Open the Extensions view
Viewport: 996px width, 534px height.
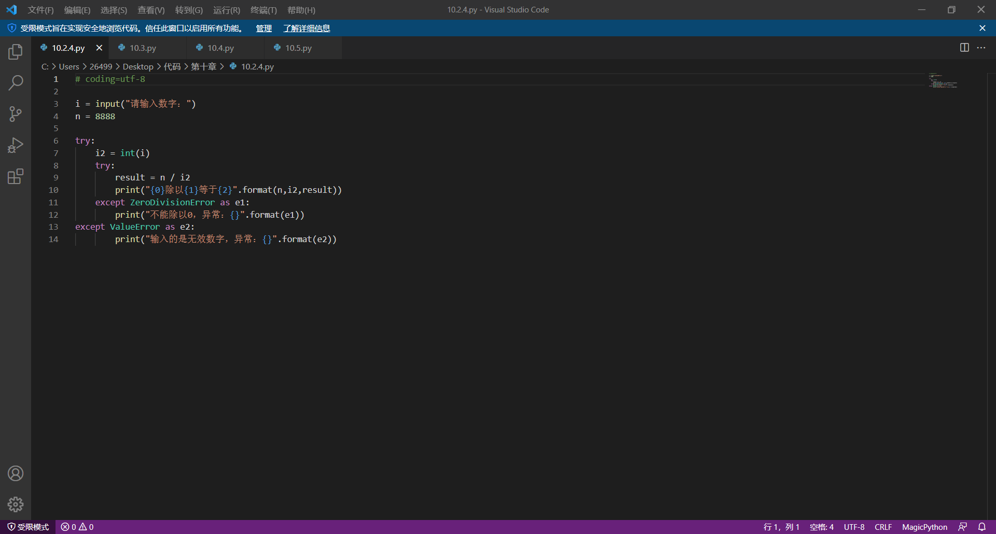coord(16,176)
